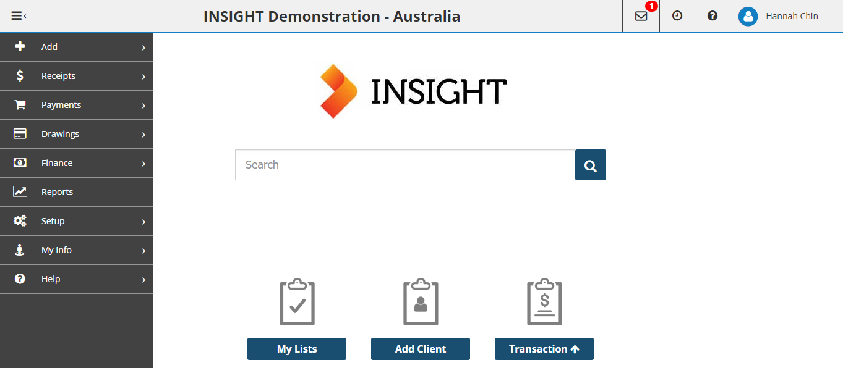The height and width of the screenshot is (368, 843).
Task: Expand the Help menu chevron
Action: [x=143, y=280]
